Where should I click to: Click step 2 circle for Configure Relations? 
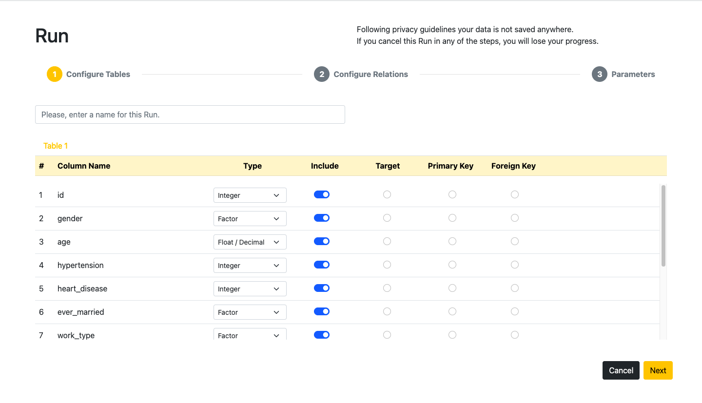(322, 74)
